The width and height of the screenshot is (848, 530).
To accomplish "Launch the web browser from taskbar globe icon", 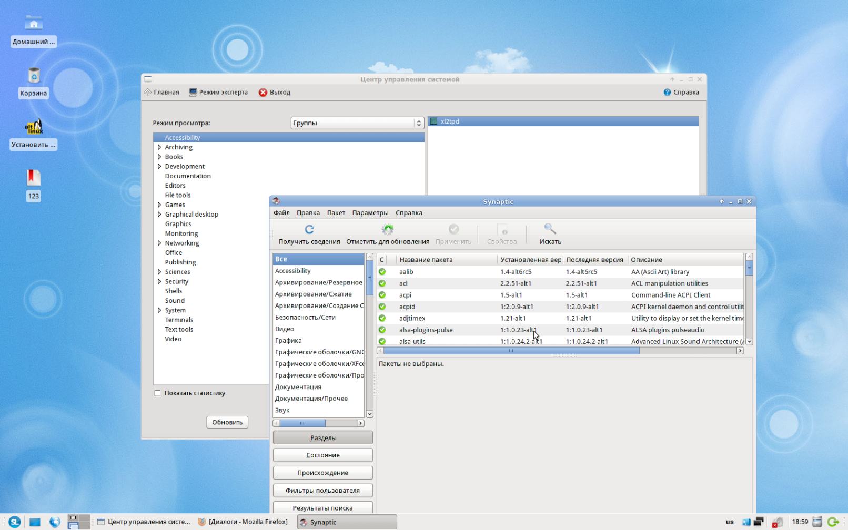I will click(55, 522).
